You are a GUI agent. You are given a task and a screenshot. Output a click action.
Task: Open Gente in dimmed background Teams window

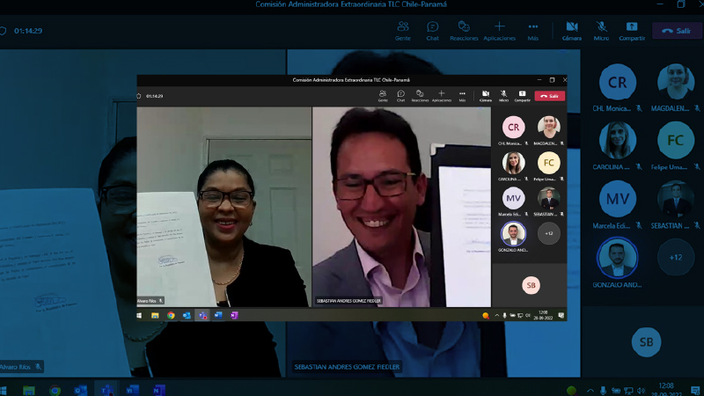point(403,31)
